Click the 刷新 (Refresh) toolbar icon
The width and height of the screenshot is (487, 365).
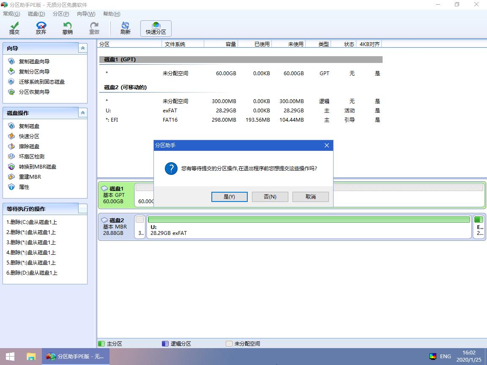click(x=125, y=28)
